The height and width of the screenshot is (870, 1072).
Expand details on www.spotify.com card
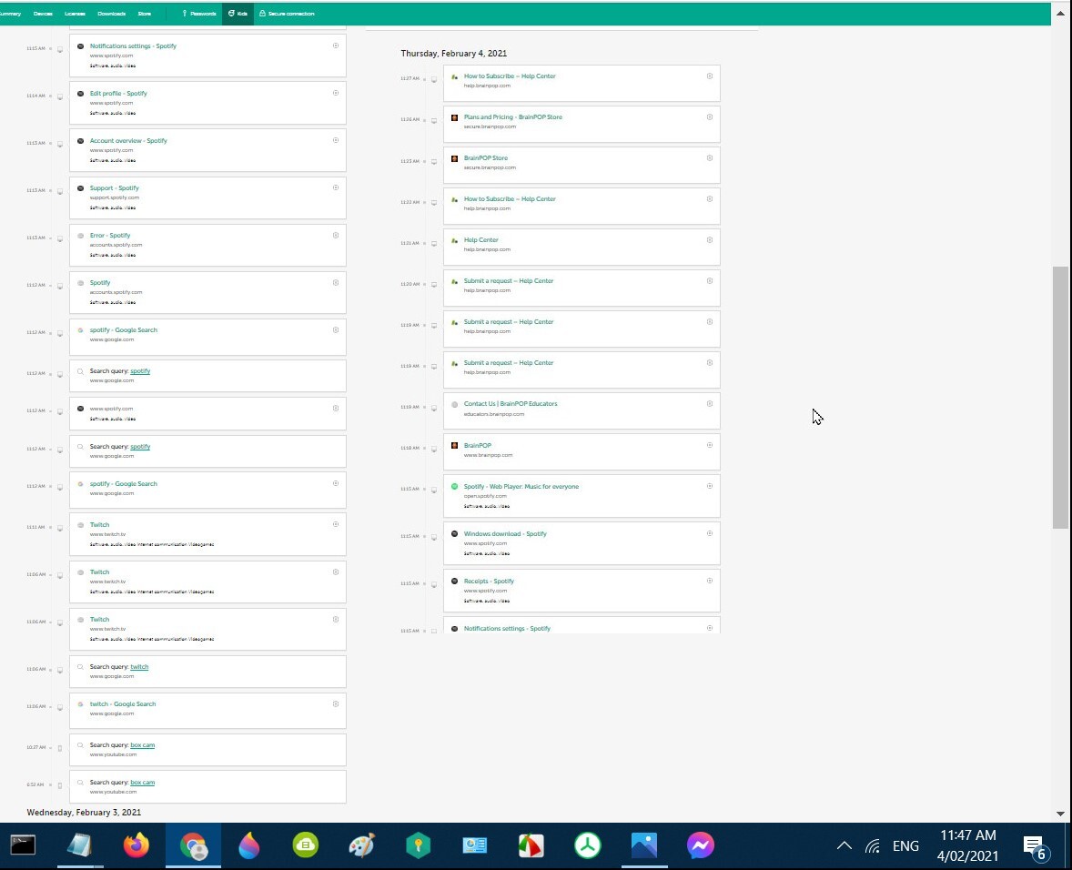click(336, 408)
